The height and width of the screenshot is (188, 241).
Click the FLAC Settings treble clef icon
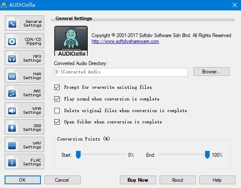point(12,163)
